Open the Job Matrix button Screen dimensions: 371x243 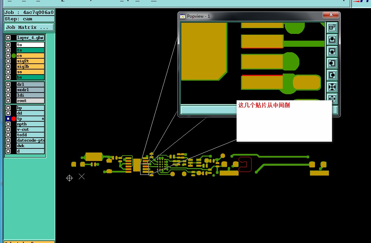pos(29,27)
